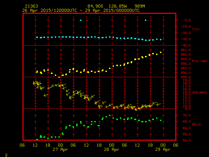209x157 pixels.
Task: Click the 29 Apr date label
Action: (163, 149)
